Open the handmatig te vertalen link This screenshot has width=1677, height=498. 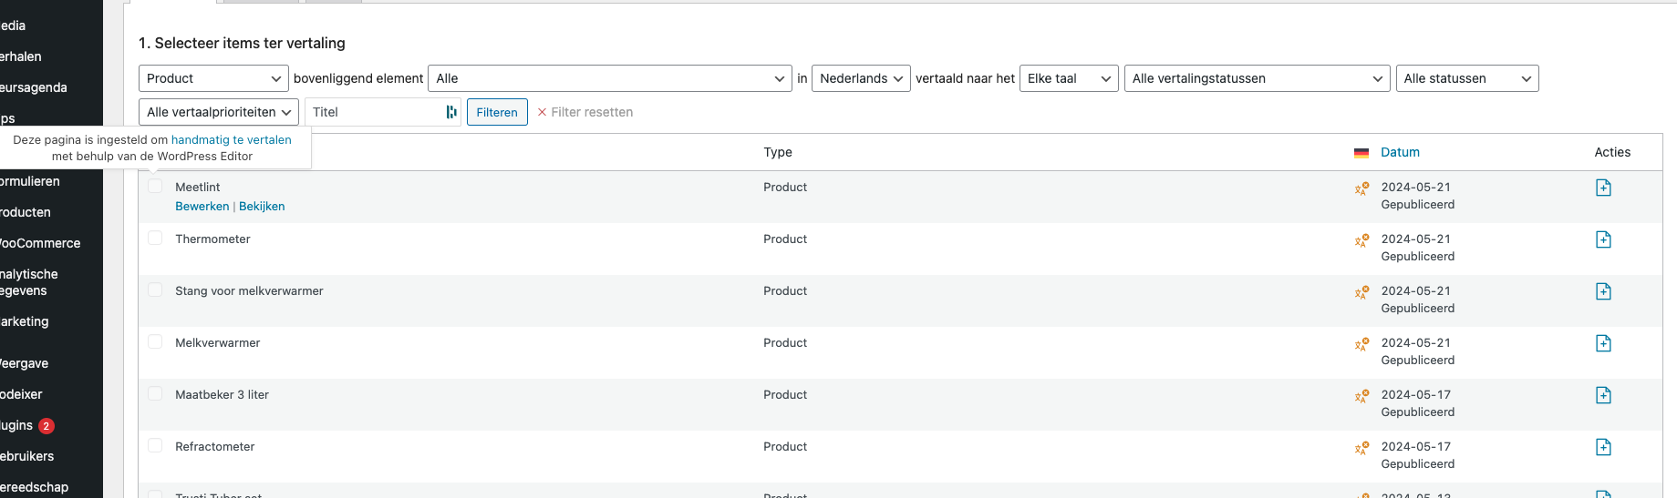click(232, 140)
